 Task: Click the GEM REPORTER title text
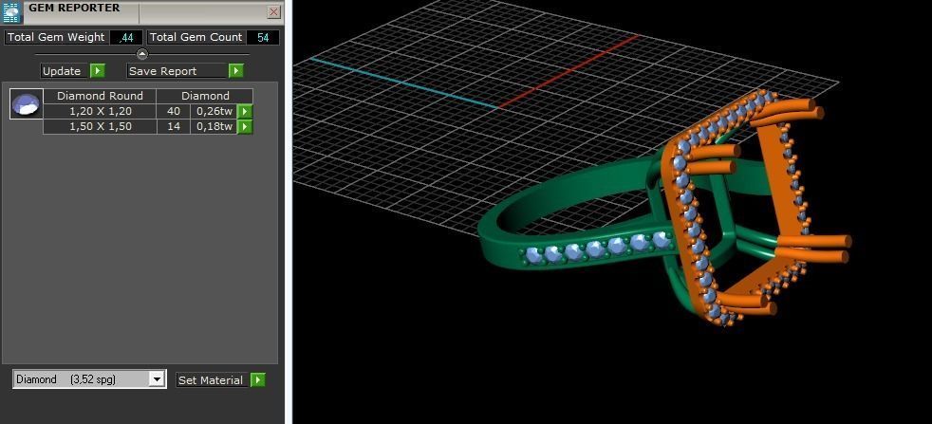74,9
